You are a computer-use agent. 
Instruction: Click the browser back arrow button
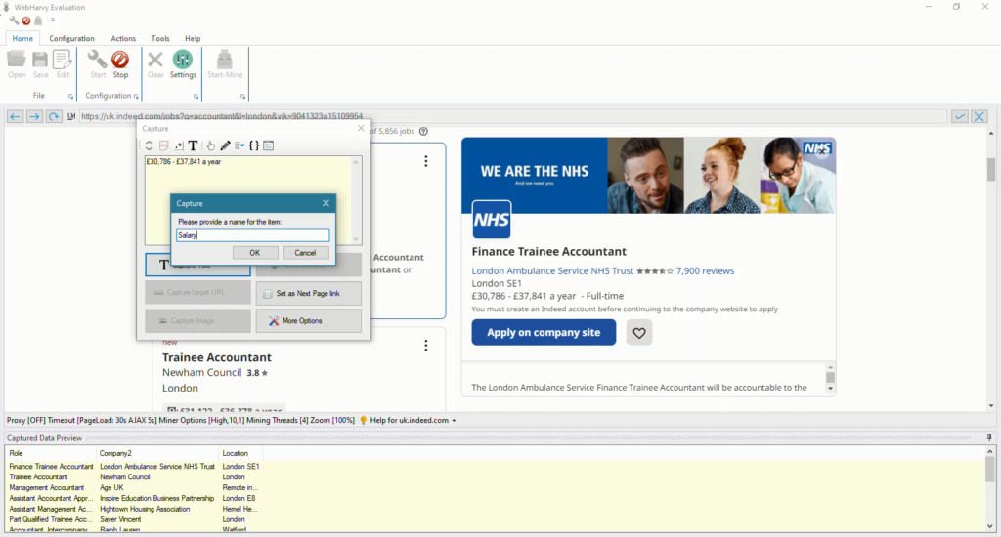point(15,116)
